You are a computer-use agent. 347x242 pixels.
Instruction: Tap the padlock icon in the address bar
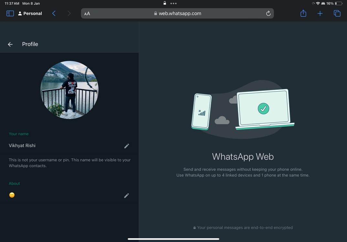tap(156, 14)
